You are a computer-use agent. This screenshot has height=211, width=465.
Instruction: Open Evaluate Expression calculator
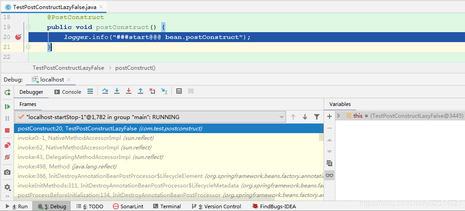pyautogui.click(x=179, y=91)
